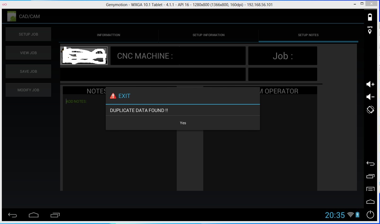The image size is (380, 224).
Task: Click the Genymotion sidebar menu icon
Action: (370, 189)
